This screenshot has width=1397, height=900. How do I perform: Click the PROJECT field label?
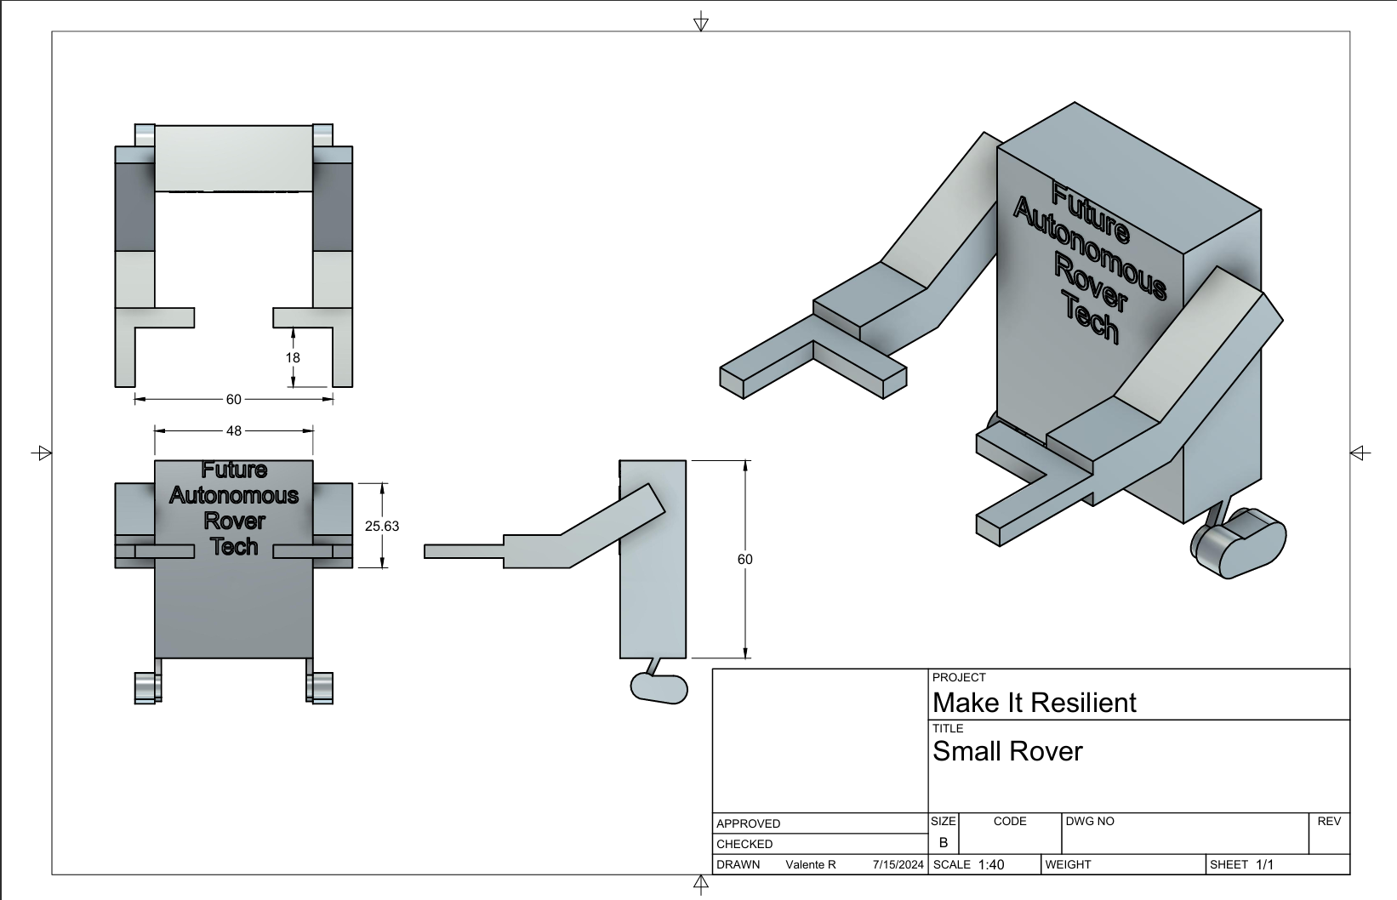click(959, 677)
